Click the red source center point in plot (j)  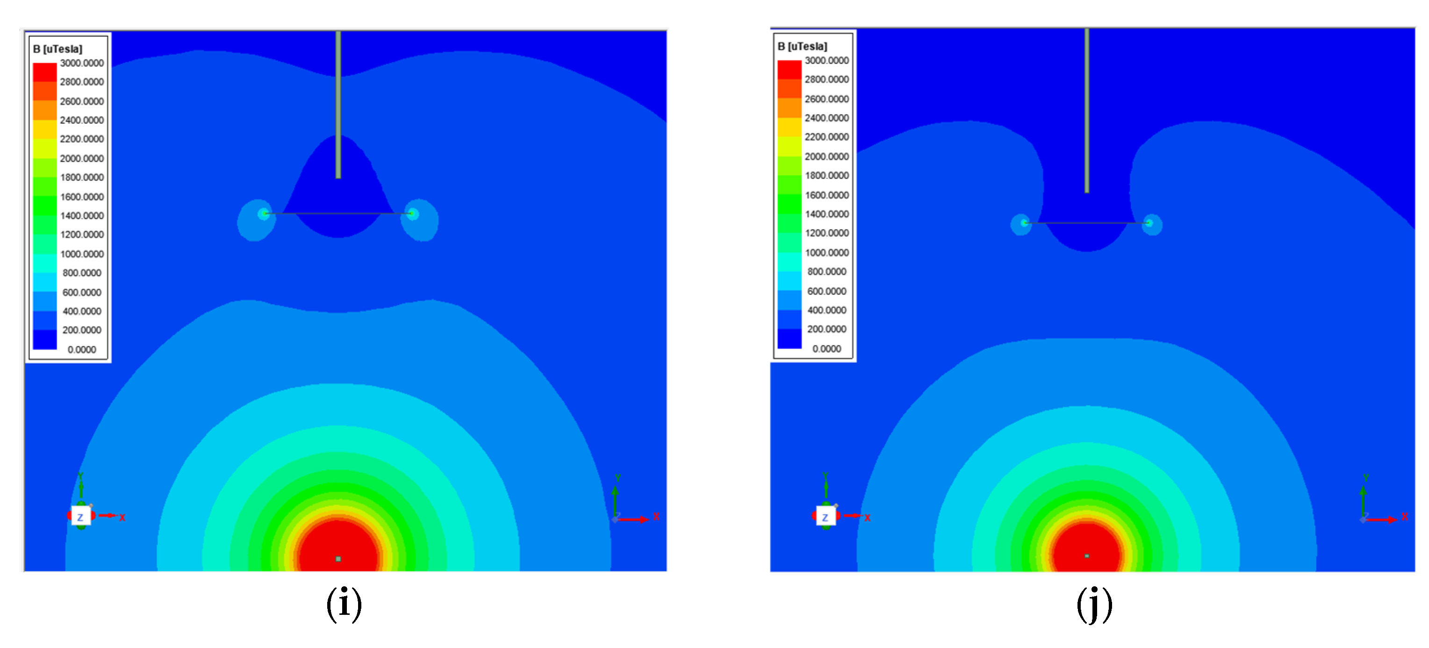1087,555
